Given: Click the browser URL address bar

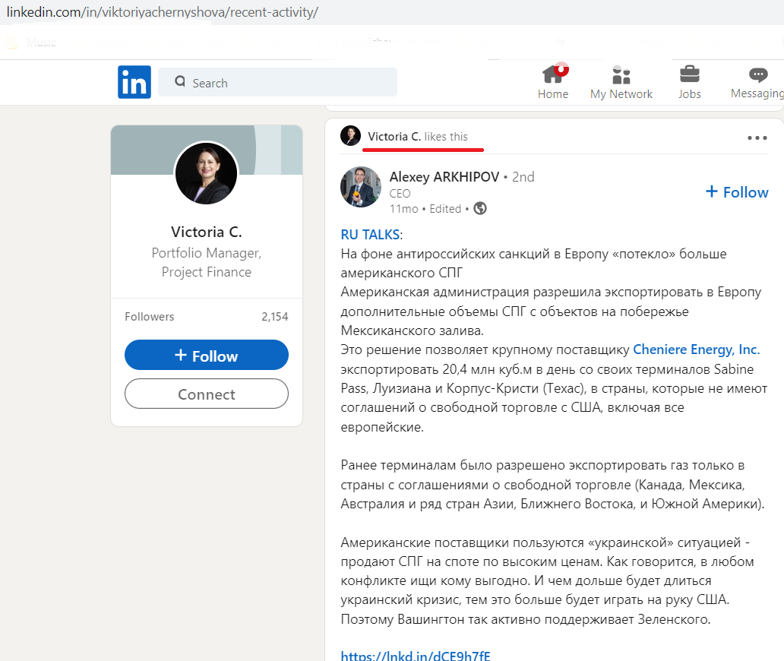Looking at the screenshot, I should coord(392,12).
